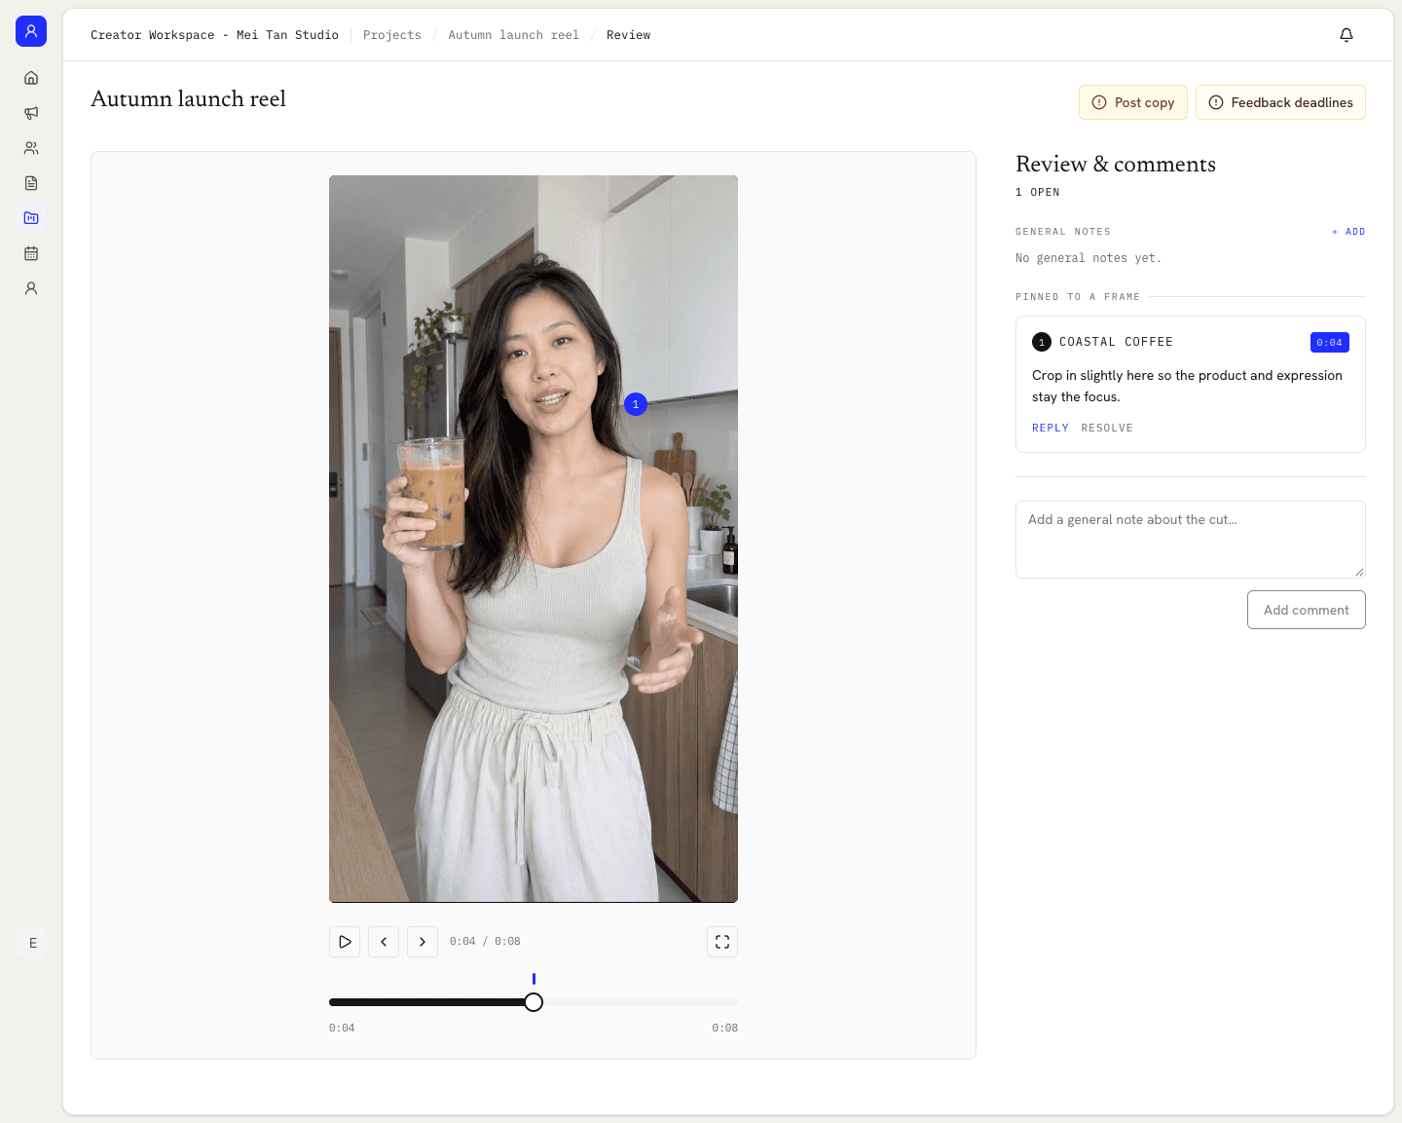Open the calendar icon in sidebar
The height and width of the screenshot is (1123, 1402).
click(31, 253)
